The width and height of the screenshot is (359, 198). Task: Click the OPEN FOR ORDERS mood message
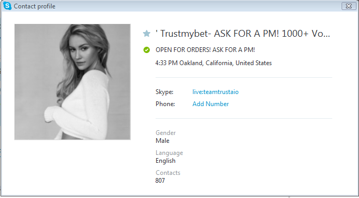(205, 50)
